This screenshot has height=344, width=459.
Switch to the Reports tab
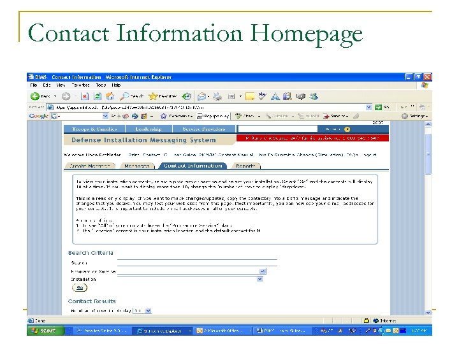coord(245,166)
